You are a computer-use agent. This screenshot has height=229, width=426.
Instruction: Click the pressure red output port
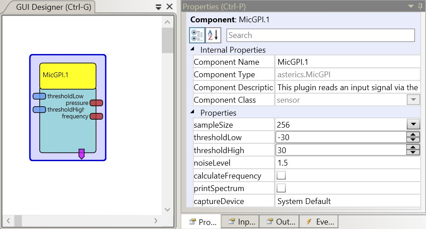coord(96,103)
